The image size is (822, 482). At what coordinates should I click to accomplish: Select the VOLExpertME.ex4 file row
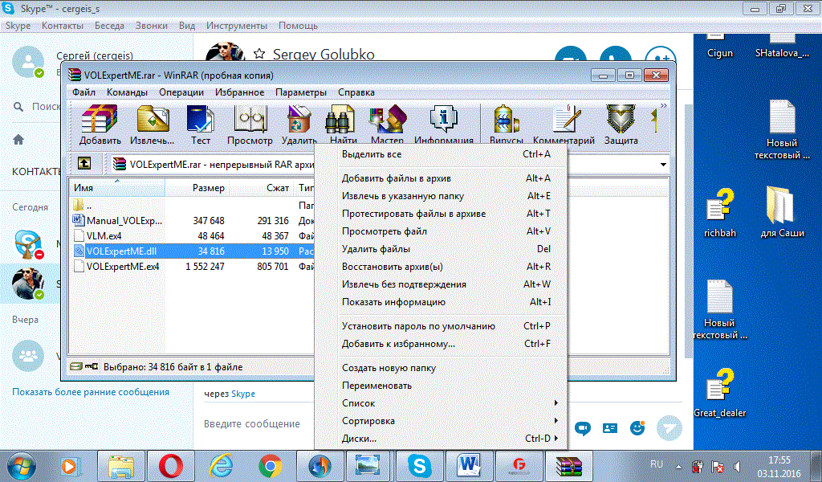[x=193, y=267]
